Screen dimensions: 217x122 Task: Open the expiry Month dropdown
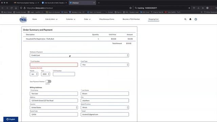[34, 74]
